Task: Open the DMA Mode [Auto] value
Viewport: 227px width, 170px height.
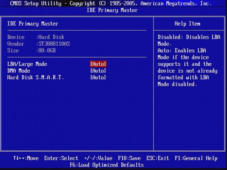Action: 98,71
